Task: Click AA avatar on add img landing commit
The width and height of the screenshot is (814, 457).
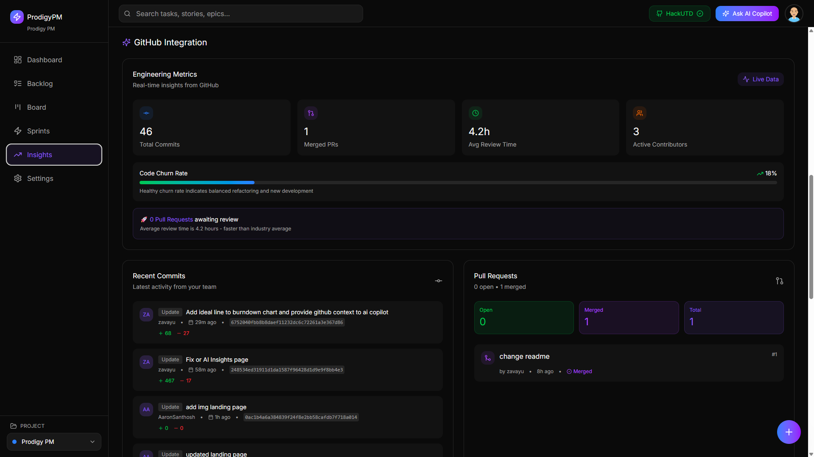Action: pos(146,410)
